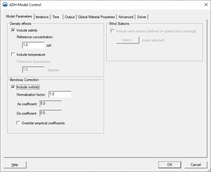Click the 'Normalization factor:' label
211x172 pixels.
click(31, 95)
